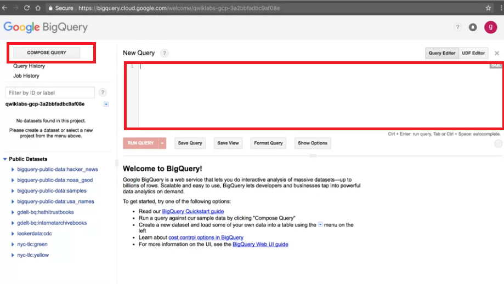Image resolution: width=504 pixels, height=284 pixels.
Task: Open Job History
Action: (26, 76)
